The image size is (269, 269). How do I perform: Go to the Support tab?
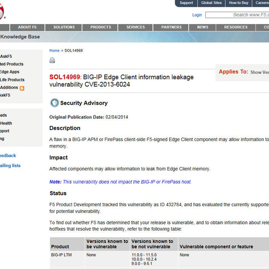[x=186, y=3]
